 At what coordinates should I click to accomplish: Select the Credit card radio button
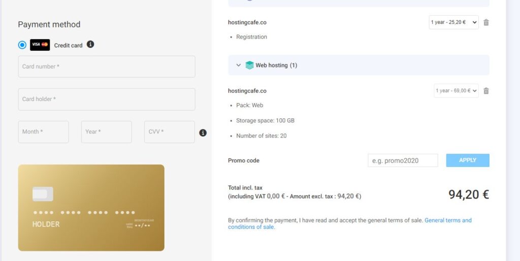pos(22,45)
